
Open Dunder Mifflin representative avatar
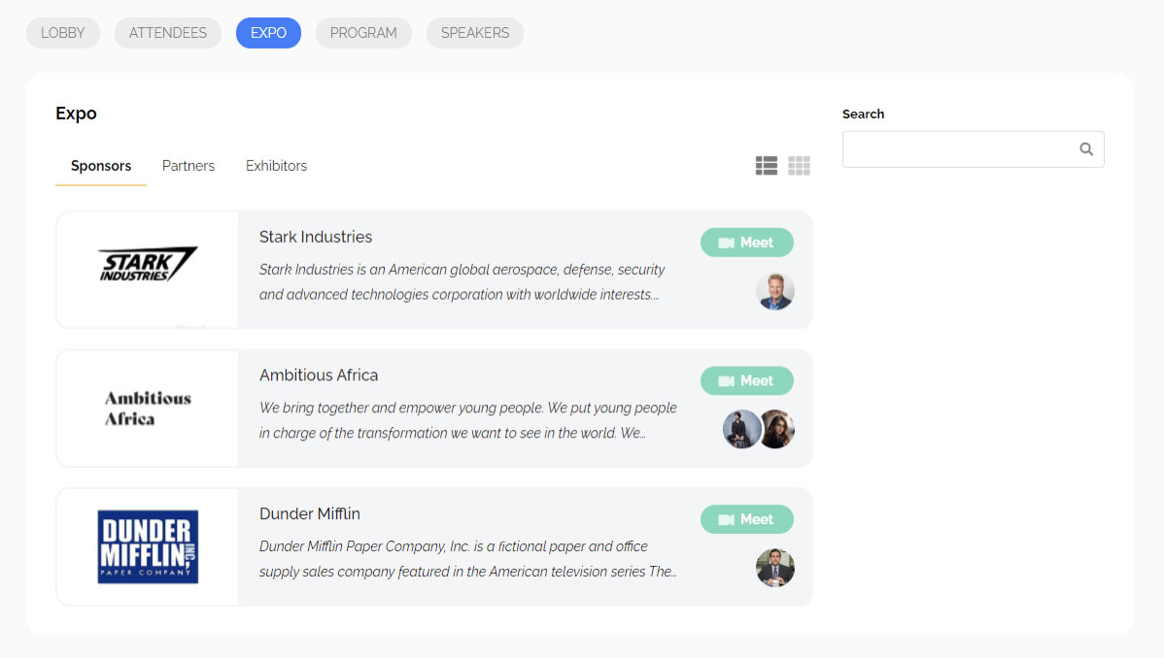(x=775, y=568)
